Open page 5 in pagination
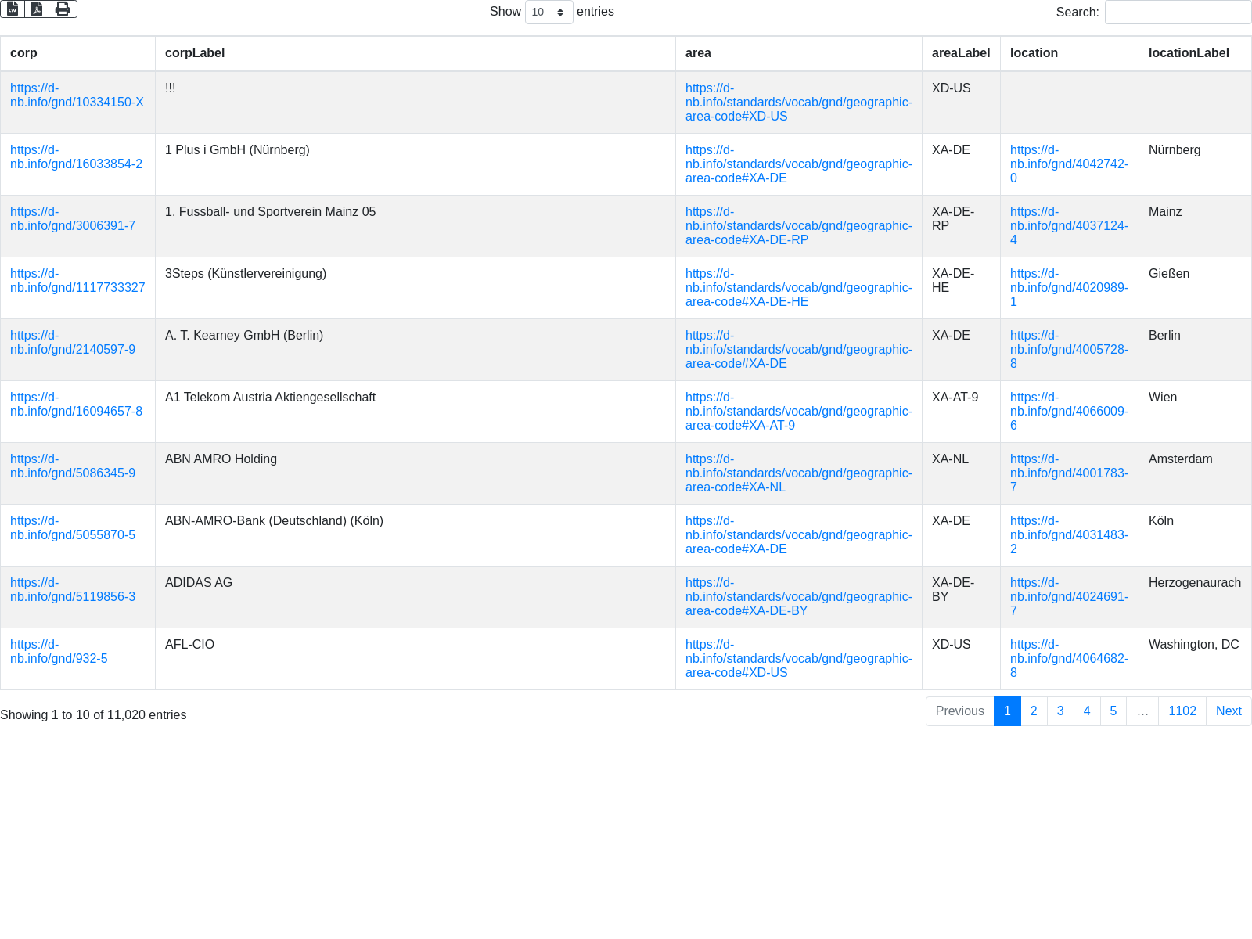The image size is (1252, 939). pos(1113,711)
